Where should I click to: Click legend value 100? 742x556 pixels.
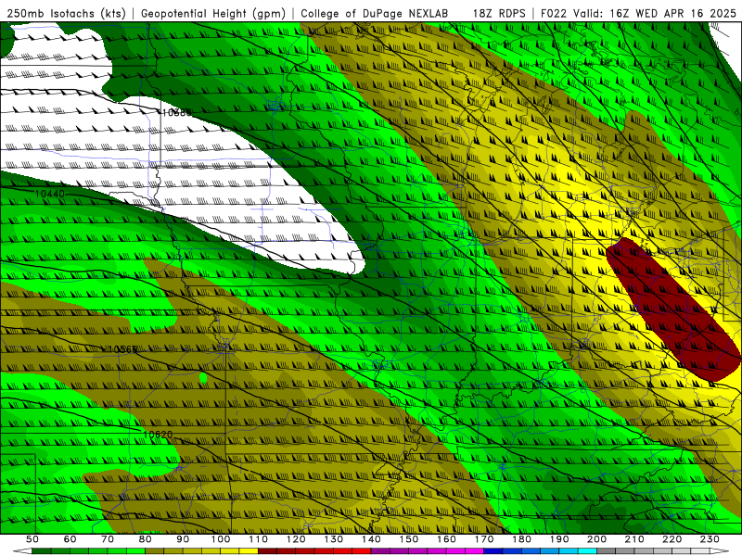[x=221, y=539]
